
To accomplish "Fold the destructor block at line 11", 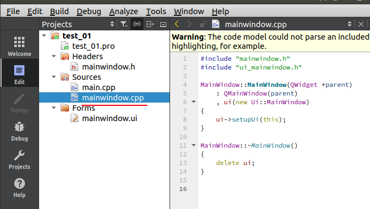I will 194,145.
